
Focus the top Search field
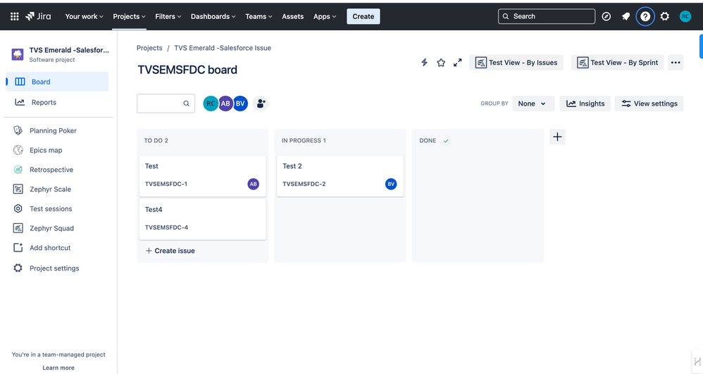coord(547,17)
